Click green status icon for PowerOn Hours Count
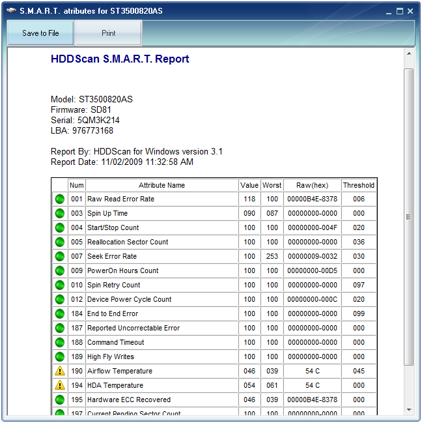 (60, 270)
